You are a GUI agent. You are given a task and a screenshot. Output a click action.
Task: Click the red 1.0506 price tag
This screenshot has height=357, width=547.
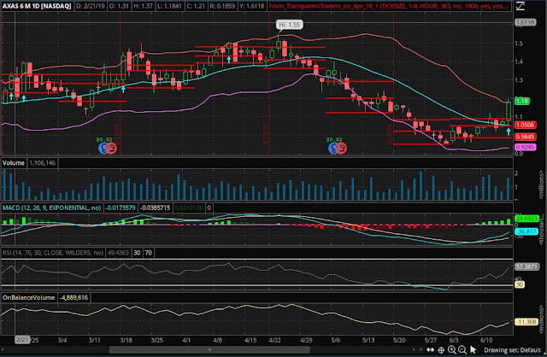coord(525,125)
